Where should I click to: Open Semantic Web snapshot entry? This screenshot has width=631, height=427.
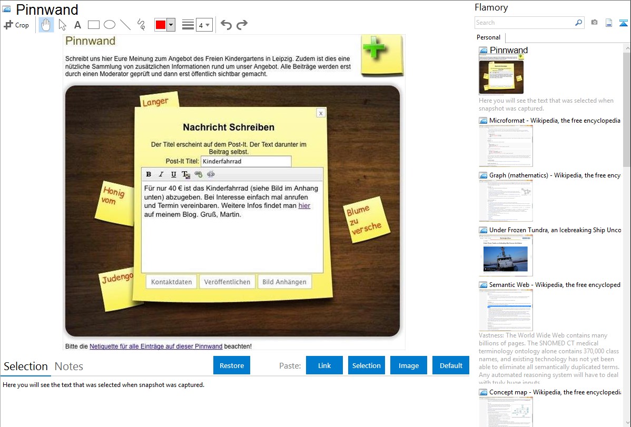tap(555, 284)
